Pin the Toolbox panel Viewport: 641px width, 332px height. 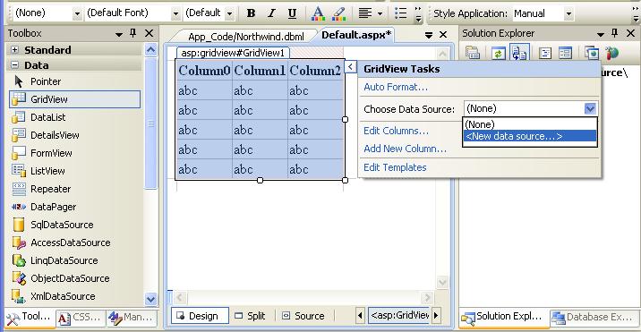pyautogui.click(x=133, y=33)
